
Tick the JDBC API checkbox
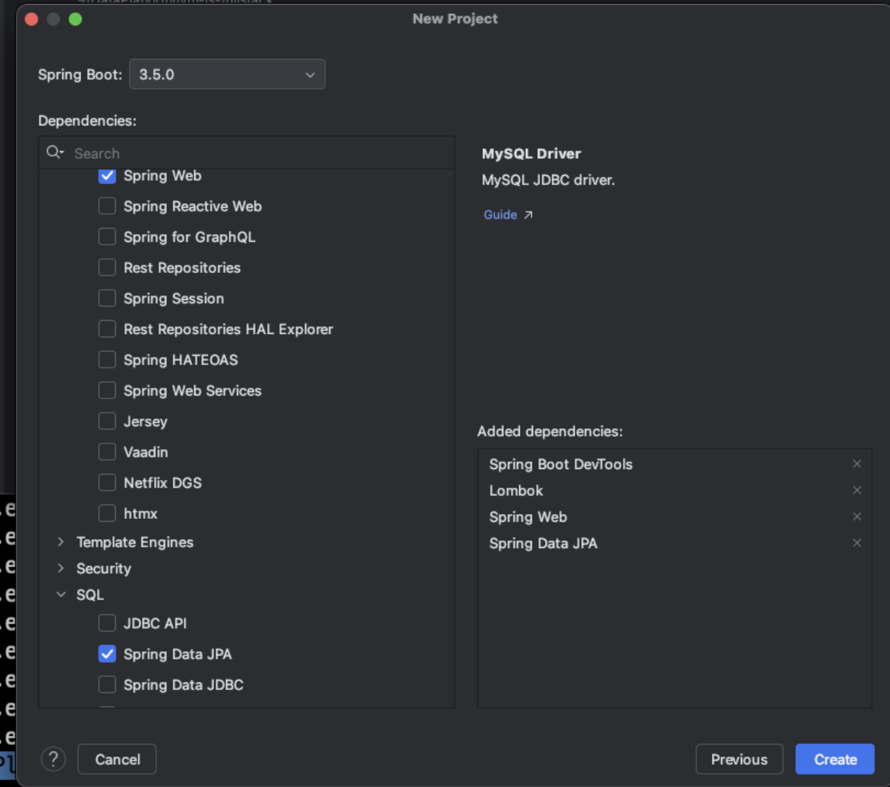click(x=107, y=624)
